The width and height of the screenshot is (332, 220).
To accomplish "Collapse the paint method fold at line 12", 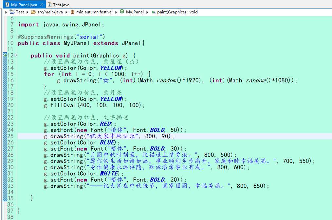I will [x=15, y=55].
